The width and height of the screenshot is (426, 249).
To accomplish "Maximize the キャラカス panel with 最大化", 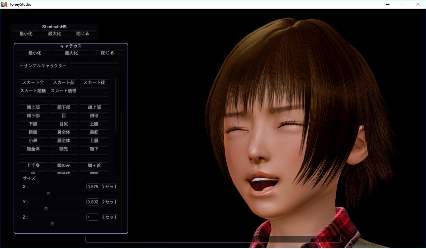I will (71, 53).
